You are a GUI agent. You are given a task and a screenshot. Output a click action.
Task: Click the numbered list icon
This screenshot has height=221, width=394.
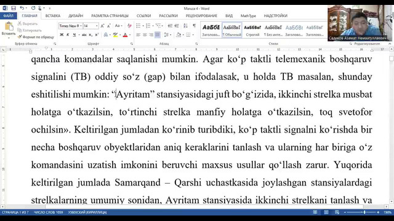(148, 26)
